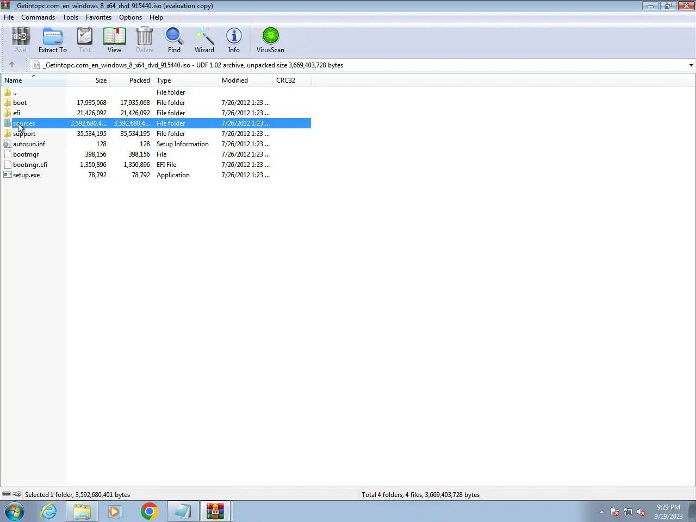Click the volume tray icon
Screen dimensions: 696x522
(x=641, y=512)
